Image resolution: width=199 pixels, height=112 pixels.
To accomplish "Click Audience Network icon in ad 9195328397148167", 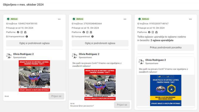I will [156, 32].
